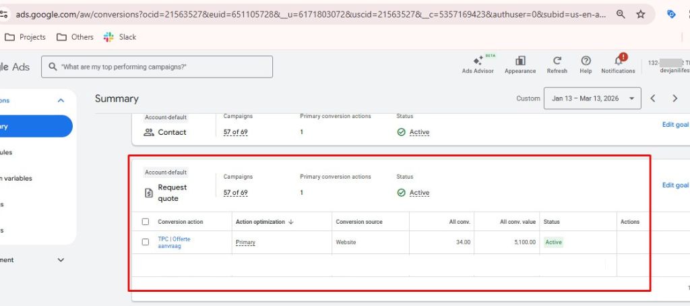The width and height of the screenshot is (690, 306).
Task: Collapse the sidebar section with up chevron
Action: 61,100
